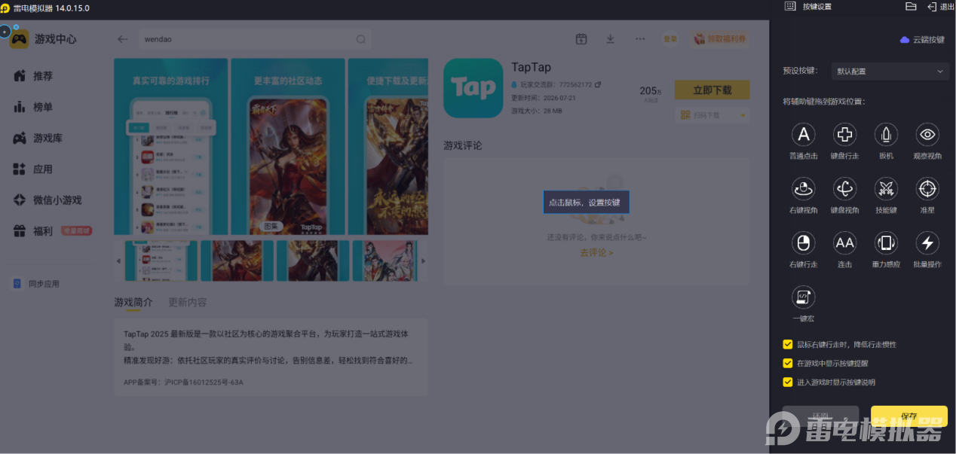Screen dimensions: 956x454
Task: Click the 立即下载 button
Action: click(x=712, y=90)
